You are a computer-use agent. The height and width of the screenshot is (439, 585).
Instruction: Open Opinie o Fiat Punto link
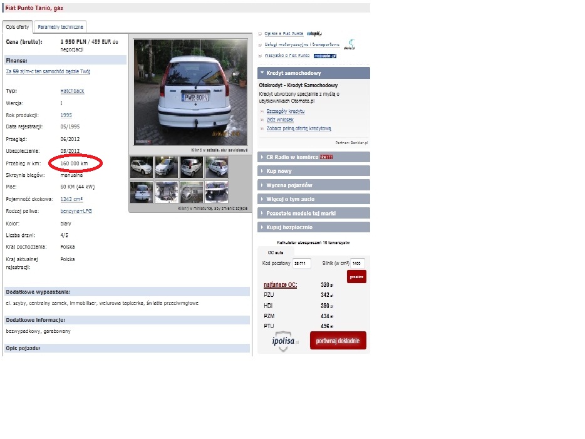click(x=284, y=34)
